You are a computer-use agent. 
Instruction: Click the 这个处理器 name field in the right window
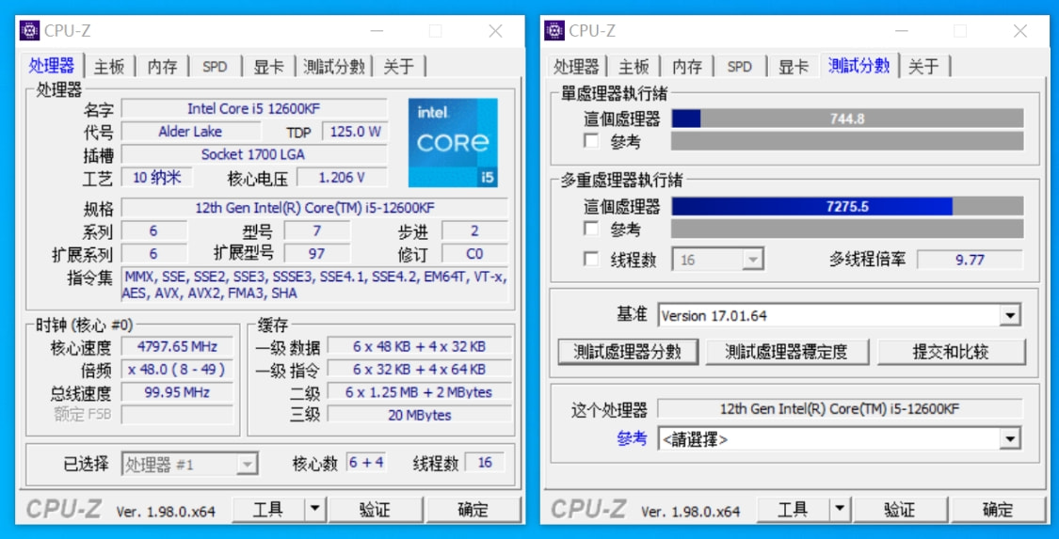click(840, 409)
